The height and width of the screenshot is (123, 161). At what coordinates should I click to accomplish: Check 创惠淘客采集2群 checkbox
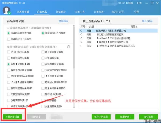9,100
